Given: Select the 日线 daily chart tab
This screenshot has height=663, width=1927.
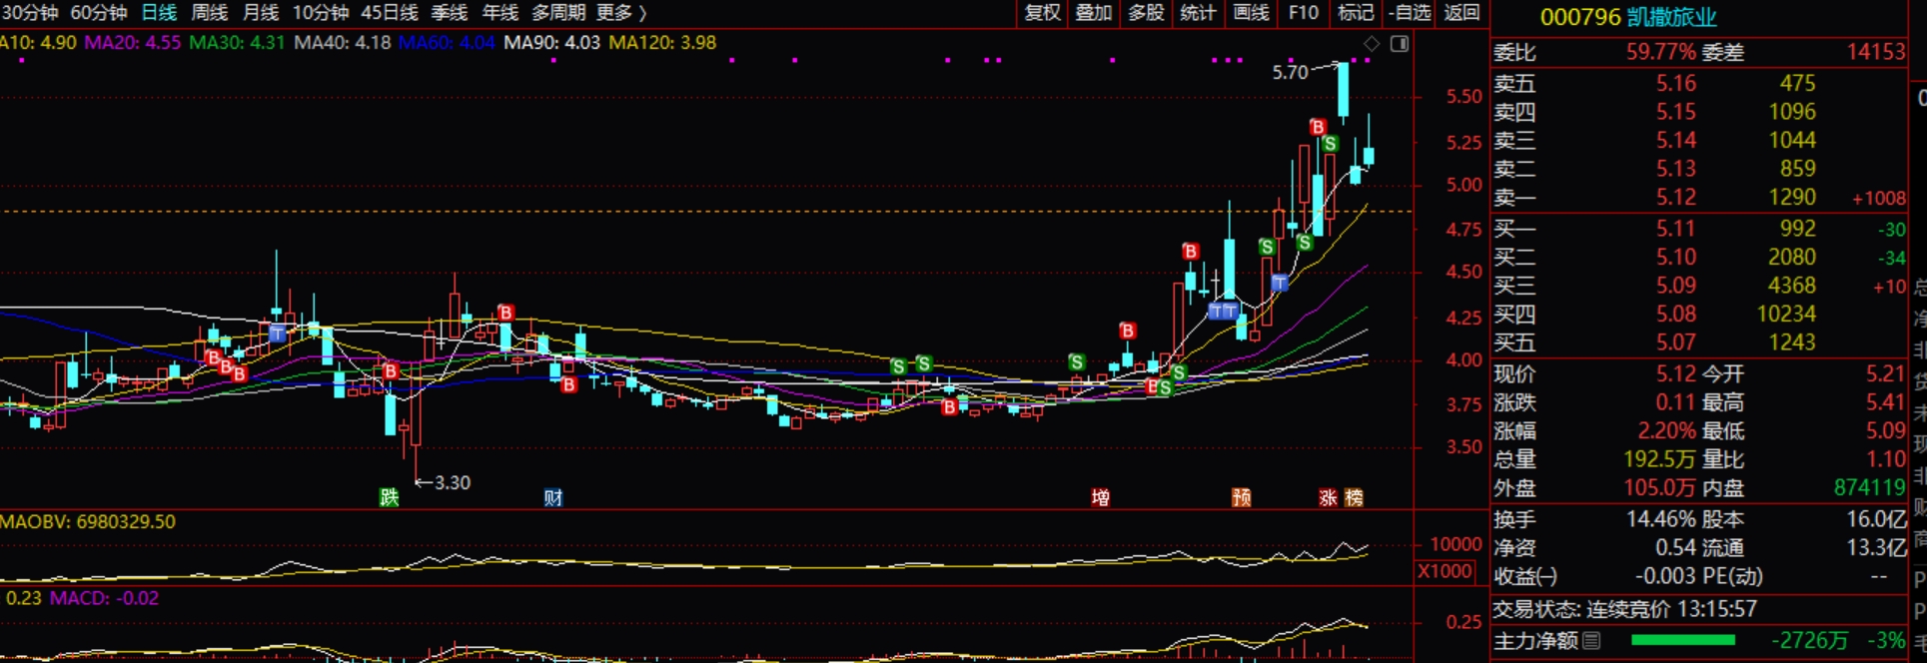Looking at the screenshot, I should tap(159, 13).
